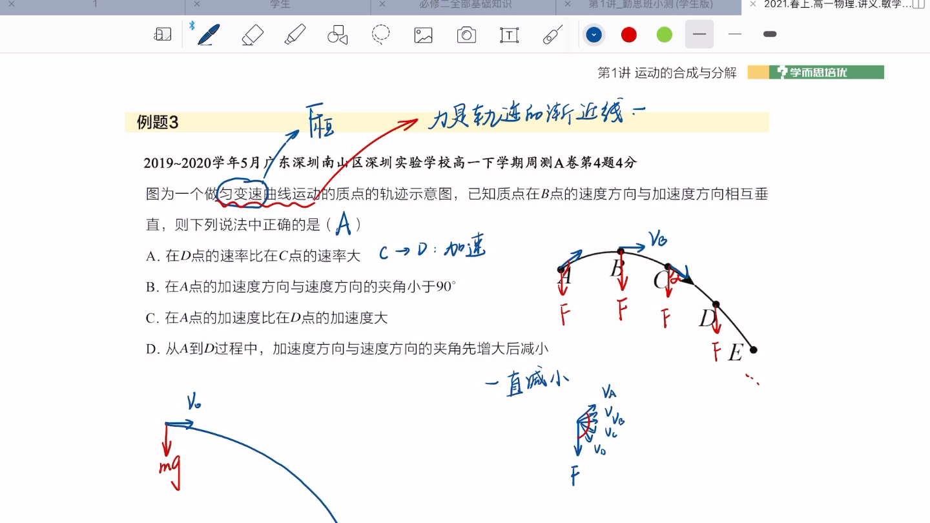This screenshot has height=523, width=930.
Task: Click point D label on trajectory diagram
Action: (708, 318)
